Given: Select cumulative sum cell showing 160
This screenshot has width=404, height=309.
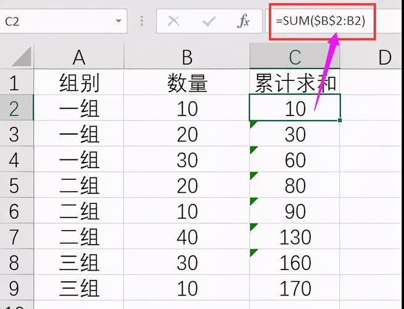Looking at the screenshot, I should coord(295,262).
